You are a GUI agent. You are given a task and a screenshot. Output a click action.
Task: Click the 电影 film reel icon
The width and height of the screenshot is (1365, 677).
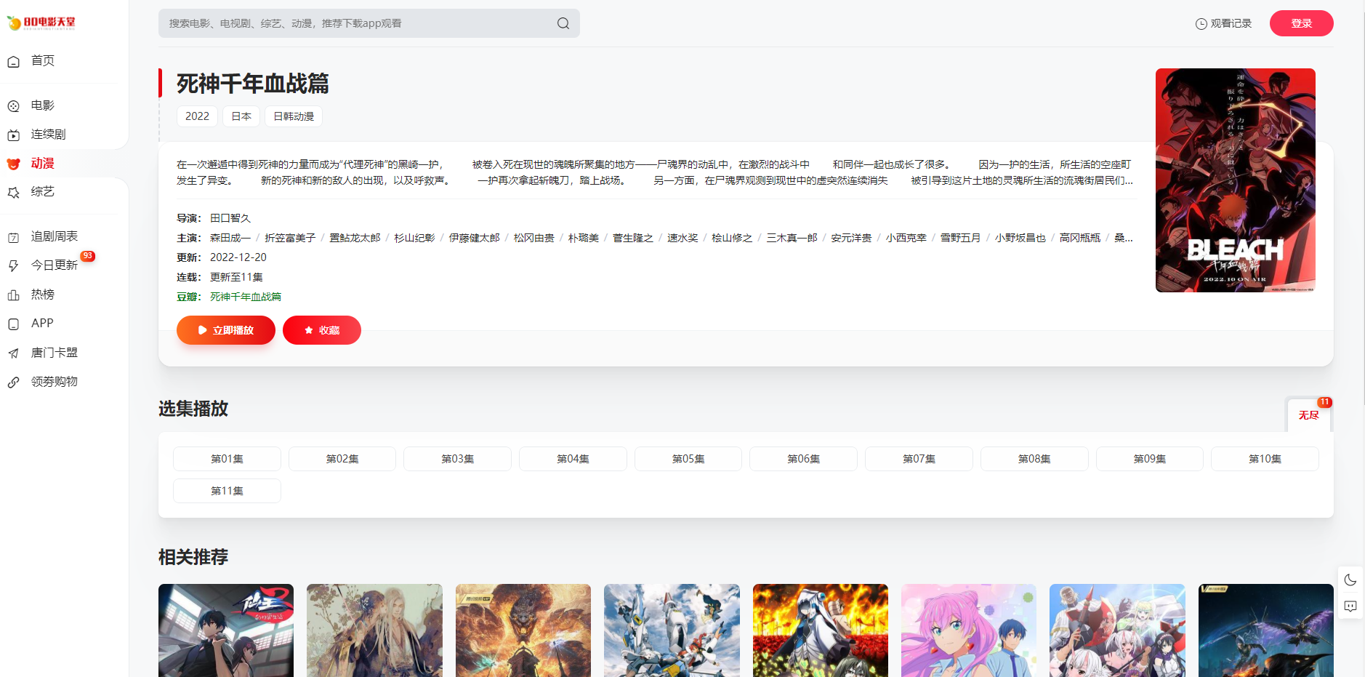coord(13,106)
